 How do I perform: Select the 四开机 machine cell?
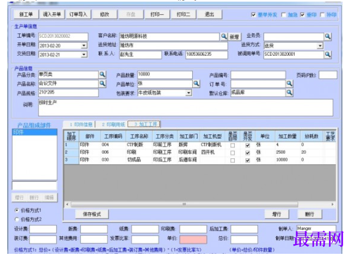point(212,152)
